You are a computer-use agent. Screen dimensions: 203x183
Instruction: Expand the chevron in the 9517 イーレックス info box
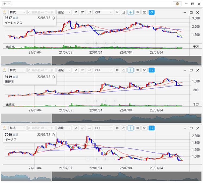(x=53, y=18)
